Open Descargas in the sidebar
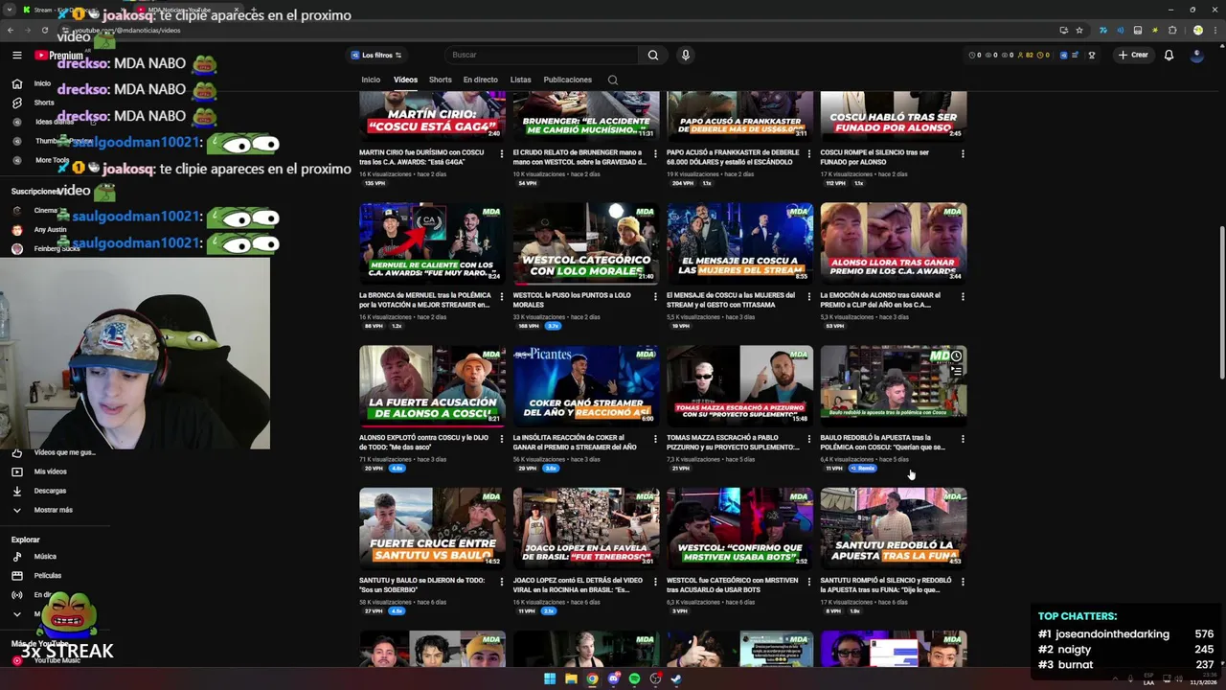The height and width of the screenshot is (690, 1226). [41, 491]
